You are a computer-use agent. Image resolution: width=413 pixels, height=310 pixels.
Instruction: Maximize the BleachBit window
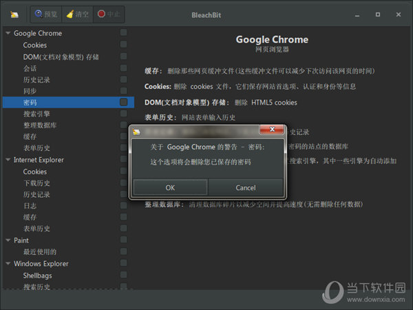tap(378, 14)
